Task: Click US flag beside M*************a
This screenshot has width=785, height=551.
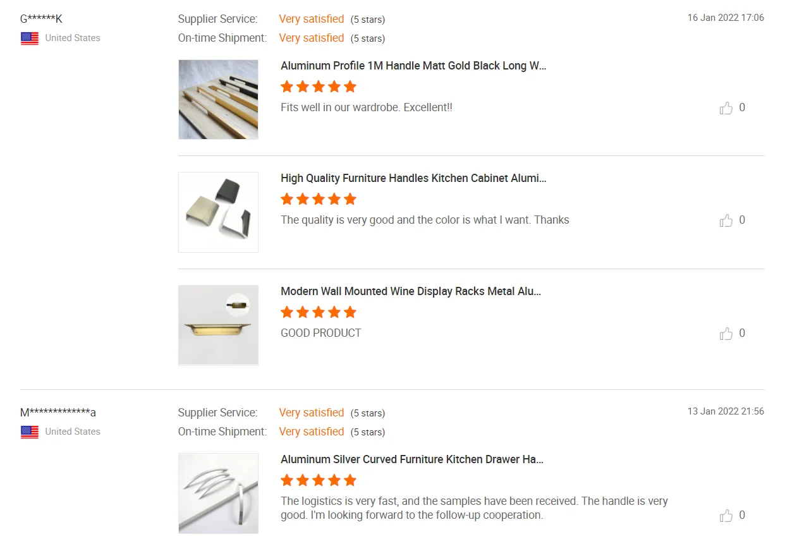Action: click(x=30, y=432)
